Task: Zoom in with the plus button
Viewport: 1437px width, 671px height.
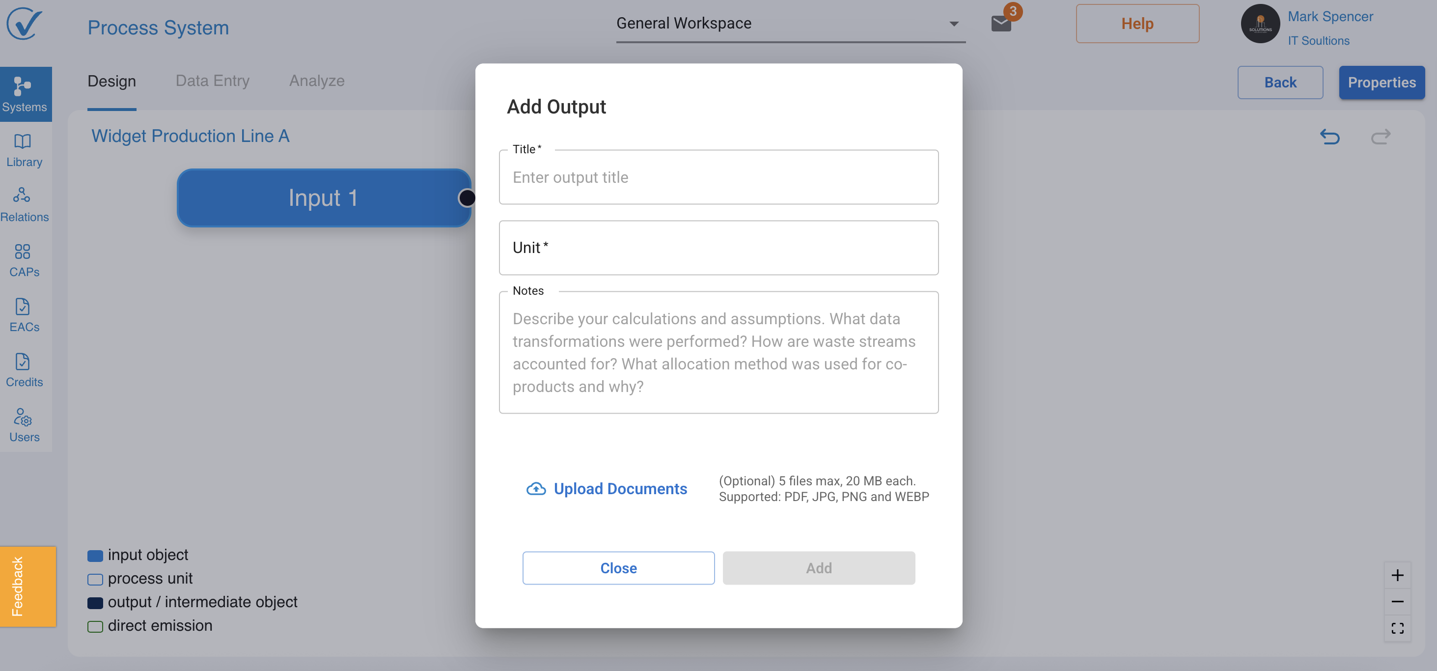Action: pos(1397,576)
